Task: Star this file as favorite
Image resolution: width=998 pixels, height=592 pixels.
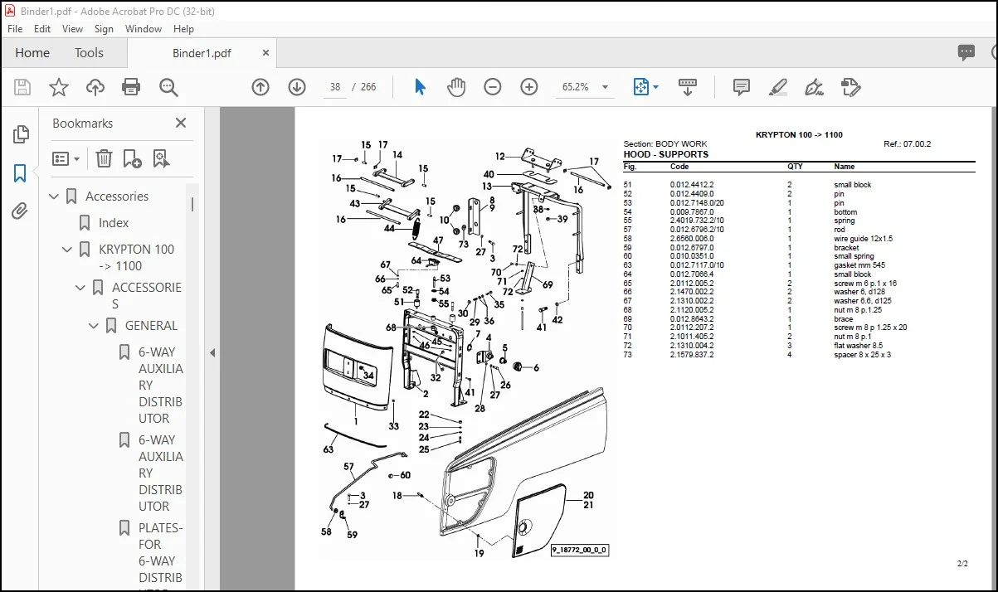Action: click(59, 87)
